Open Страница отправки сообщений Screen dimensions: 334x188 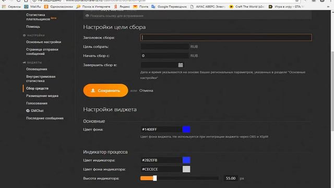(42, 51)
